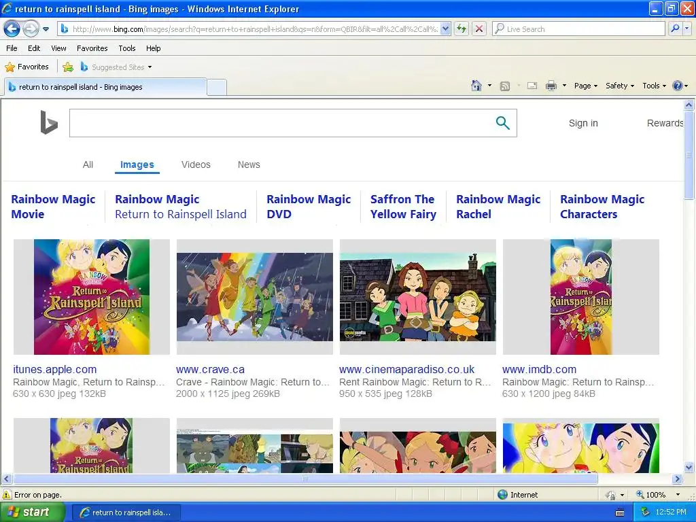The width and height of the screenshot is (696, 522).
Task: Expand the address bar history dropdown
Action: click(446, 29)
